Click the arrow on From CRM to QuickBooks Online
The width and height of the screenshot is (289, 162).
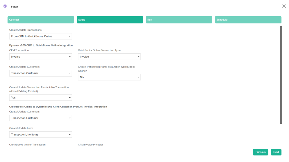[x=70, y=37]
